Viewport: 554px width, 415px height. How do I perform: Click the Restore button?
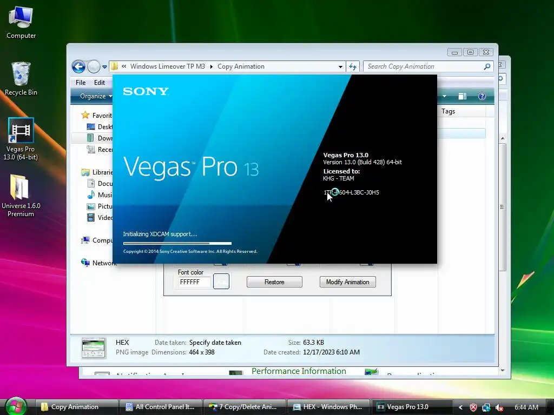point(274,282)
